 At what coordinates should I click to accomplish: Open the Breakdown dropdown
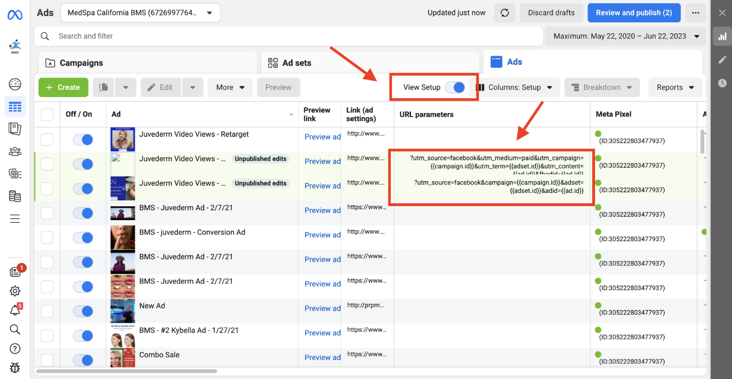602,87
